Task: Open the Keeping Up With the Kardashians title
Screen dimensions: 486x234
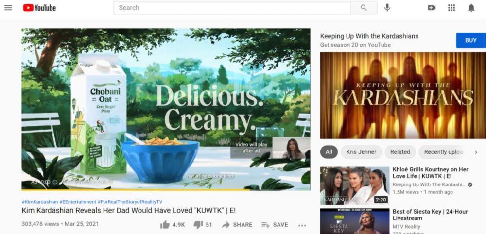Action: tap(369, 36)
